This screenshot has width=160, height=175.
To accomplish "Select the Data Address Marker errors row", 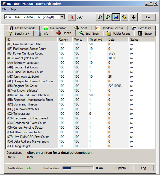I will tap(80, 141).
